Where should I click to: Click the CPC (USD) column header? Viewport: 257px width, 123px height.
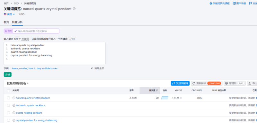pos(197,91)
